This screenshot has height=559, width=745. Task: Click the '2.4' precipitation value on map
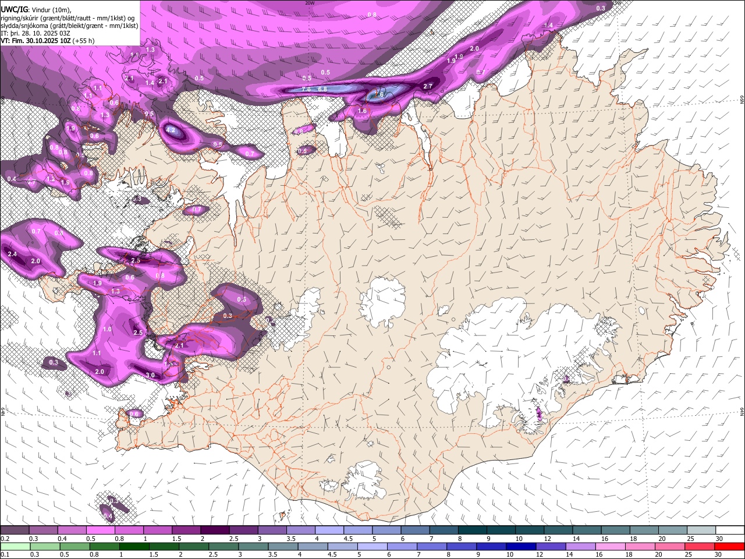click(x=12, y=254)
